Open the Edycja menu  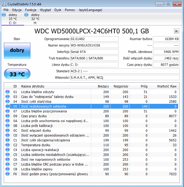[x=17, y=10]
